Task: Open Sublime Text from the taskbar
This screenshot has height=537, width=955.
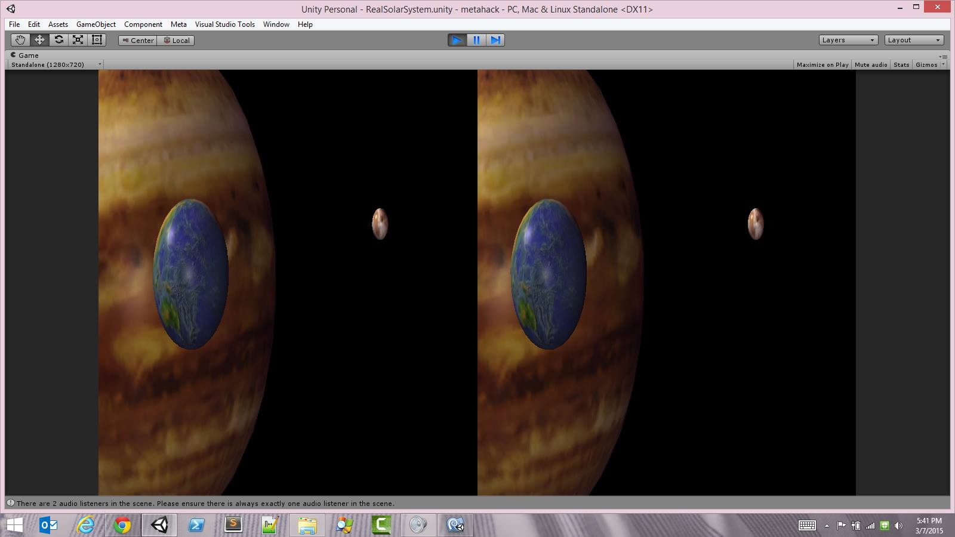Action: pos(233,525)
